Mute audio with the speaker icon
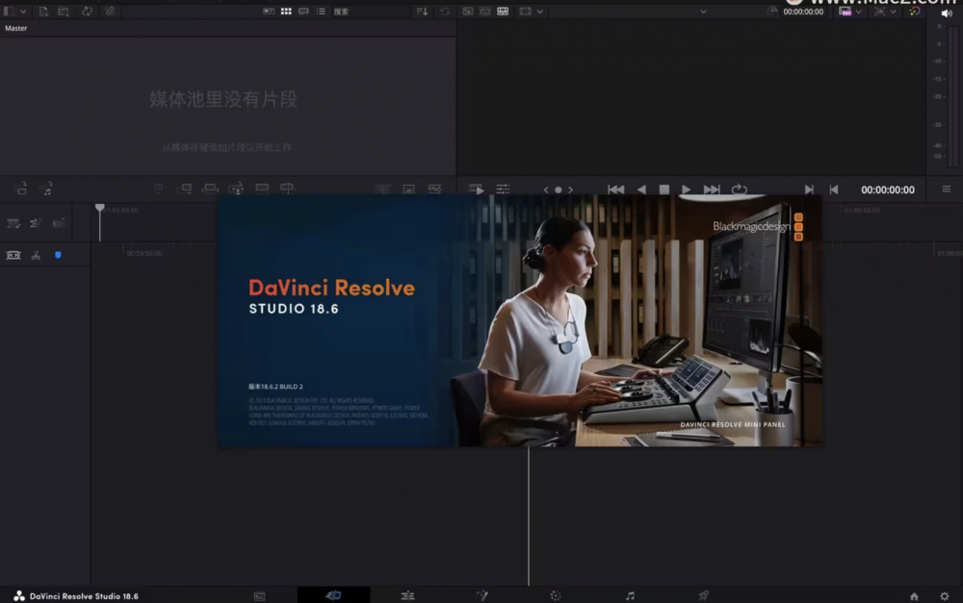963x603 pixels. click(x=947, y=13)
